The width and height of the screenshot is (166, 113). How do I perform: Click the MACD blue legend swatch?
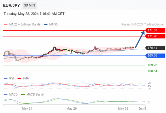click(x=6, y=95)
